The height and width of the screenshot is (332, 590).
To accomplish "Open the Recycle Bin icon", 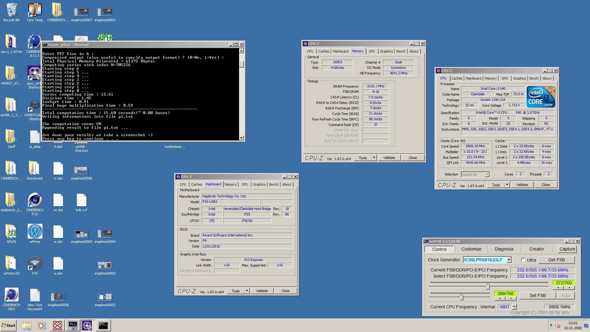I will [x=11, y=10].
